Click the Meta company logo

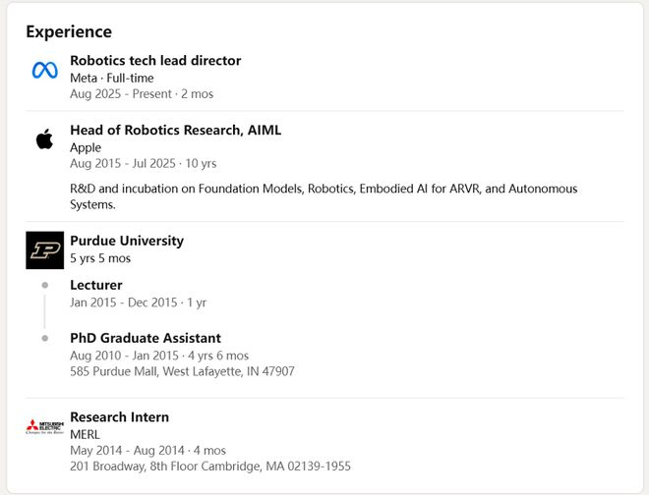[x=44, y=70]
